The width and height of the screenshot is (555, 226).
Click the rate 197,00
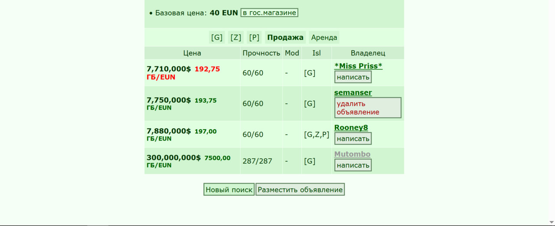[x=206, y=131]
